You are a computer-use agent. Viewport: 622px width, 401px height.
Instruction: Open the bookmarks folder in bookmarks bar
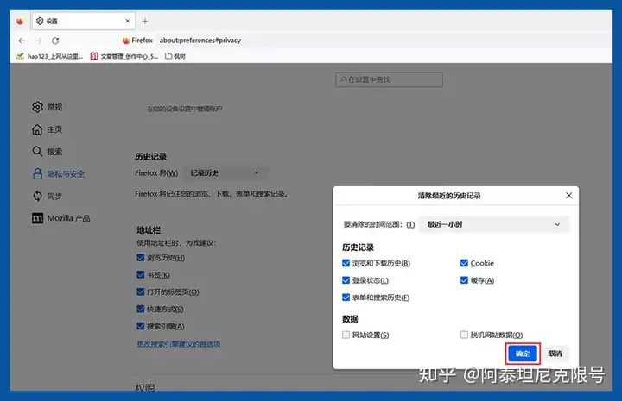175,56
